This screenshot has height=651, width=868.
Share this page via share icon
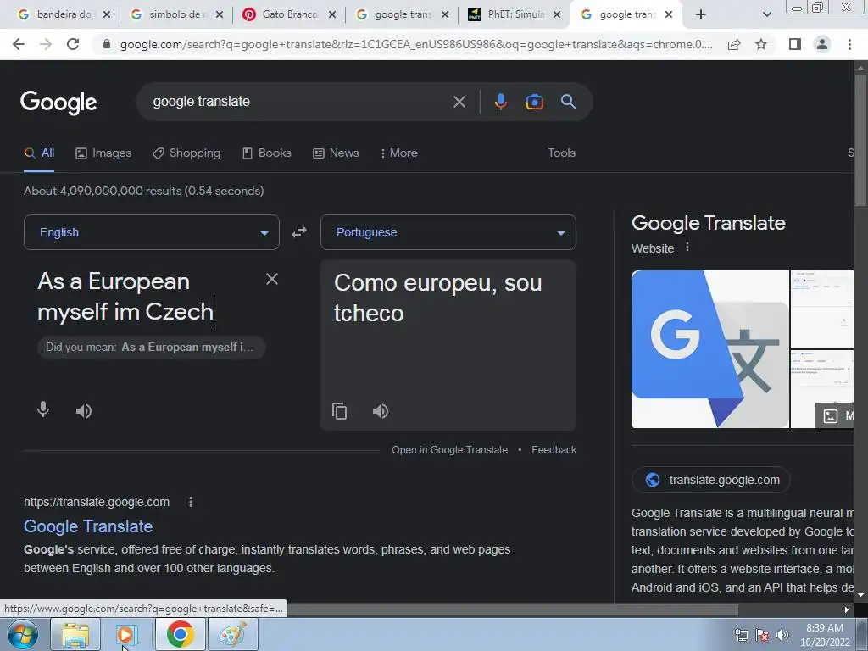(x=734, y=44)
